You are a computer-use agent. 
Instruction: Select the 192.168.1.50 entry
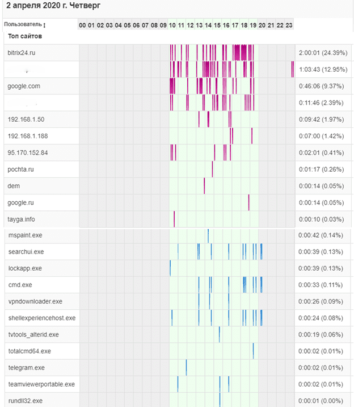coord(26,119)
